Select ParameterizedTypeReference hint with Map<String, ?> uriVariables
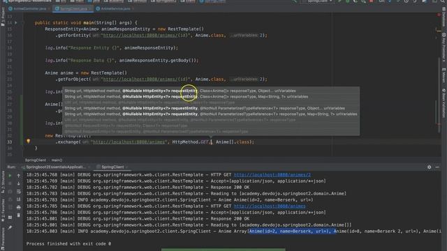 (211, 114)
